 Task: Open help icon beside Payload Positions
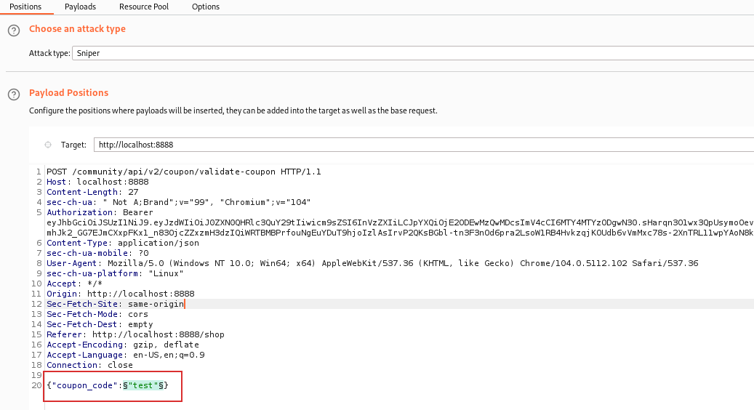13,95
